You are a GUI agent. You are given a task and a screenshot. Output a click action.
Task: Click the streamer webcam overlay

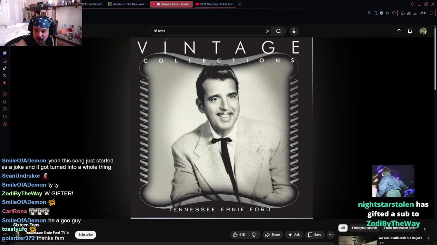41,23
